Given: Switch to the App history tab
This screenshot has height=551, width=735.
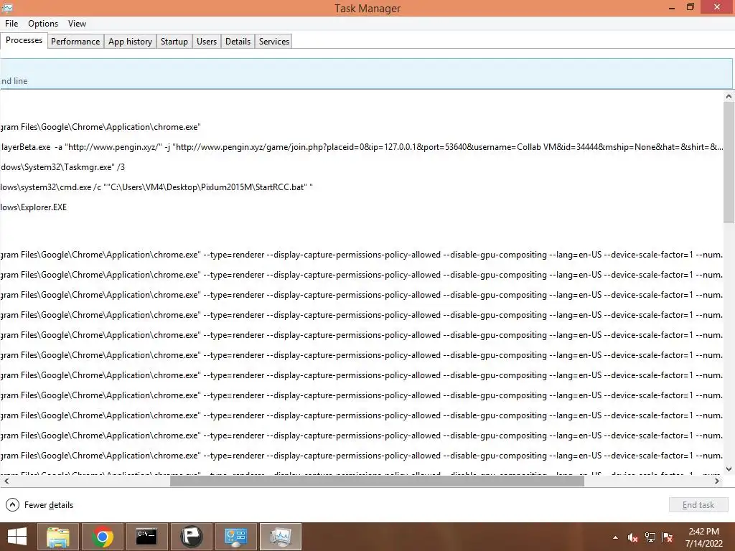Looking at the screenshot, I should click(131, 41).
